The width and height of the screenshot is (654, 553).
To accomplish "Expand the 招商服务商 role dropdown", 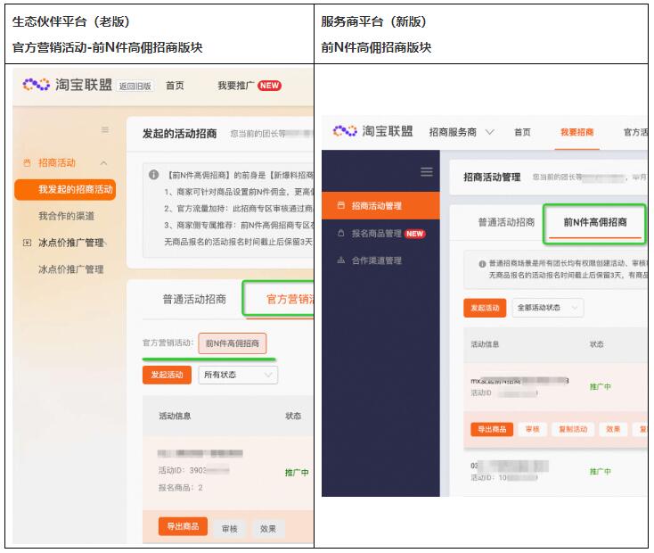I will pyautogui.click(x=462, y=132).
